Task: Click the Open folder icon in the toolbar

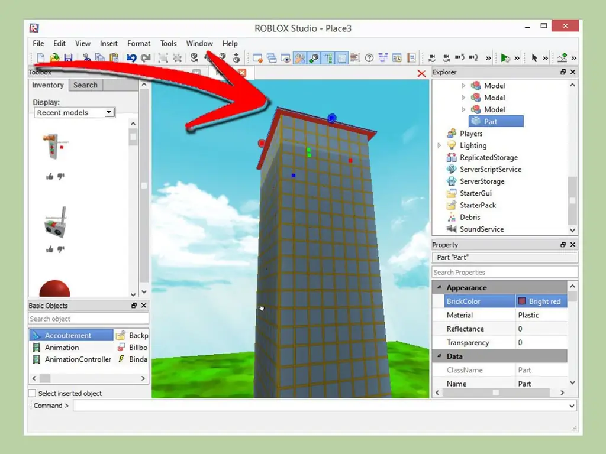Action: 54,58
